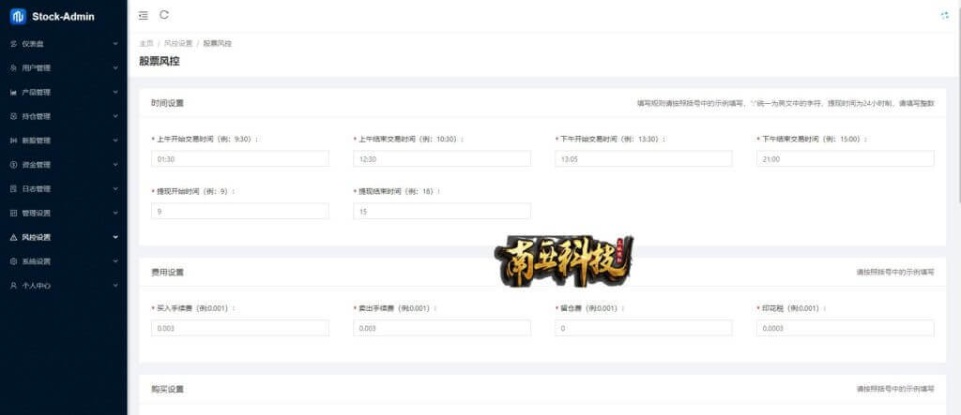Toggle fullscreen icon at top right
The image size is (961, 415).
(x=944, y=16)
